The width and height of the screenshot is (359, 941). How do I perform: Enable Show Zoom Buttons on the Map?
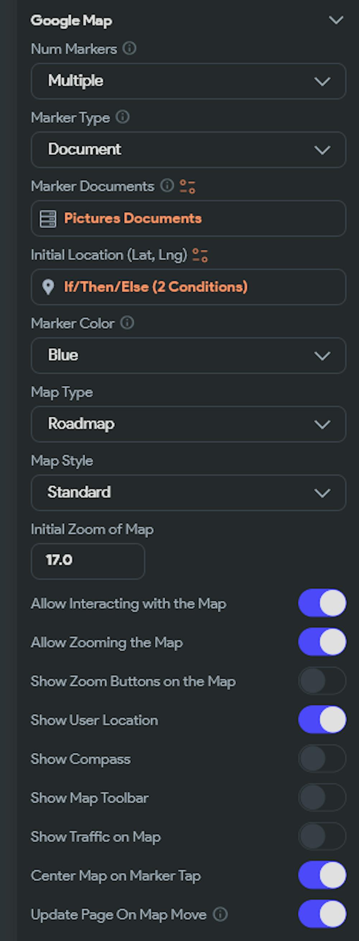tap(322, 681)
